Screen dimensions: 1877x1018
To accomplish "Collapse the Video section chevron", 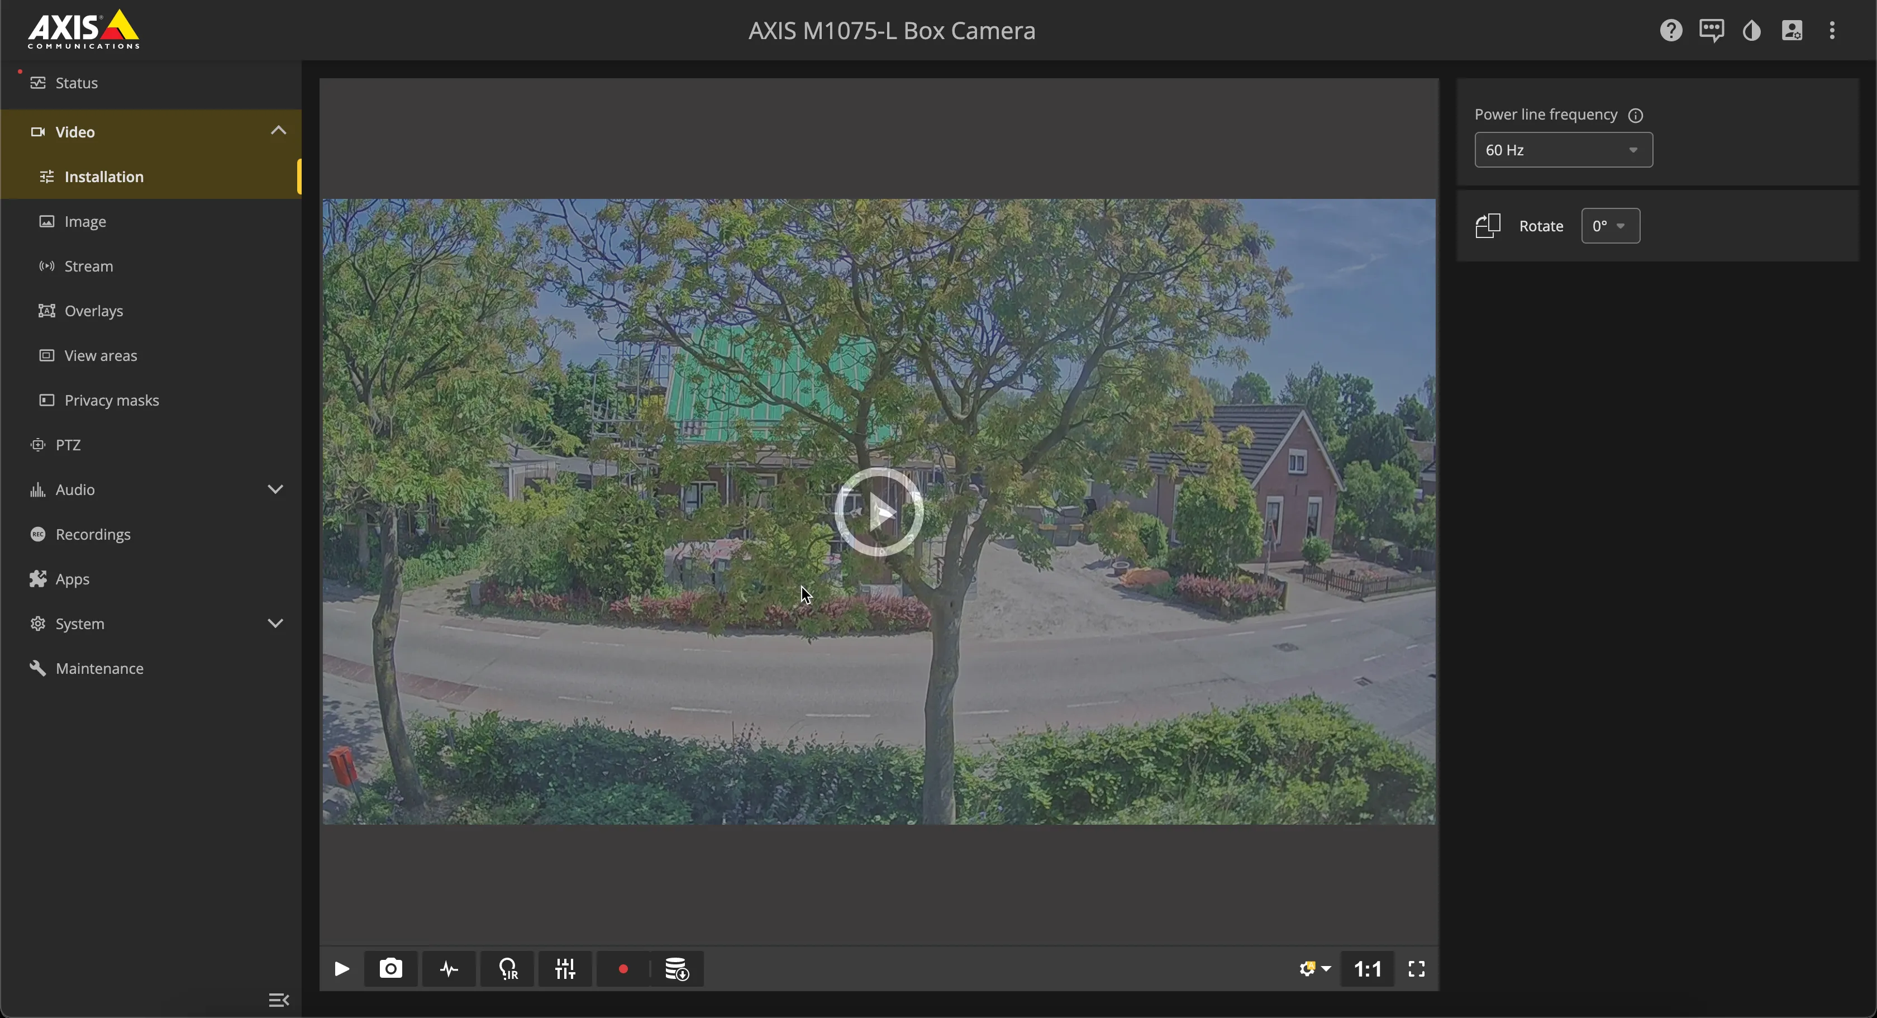I will click(x=278, y=130).
